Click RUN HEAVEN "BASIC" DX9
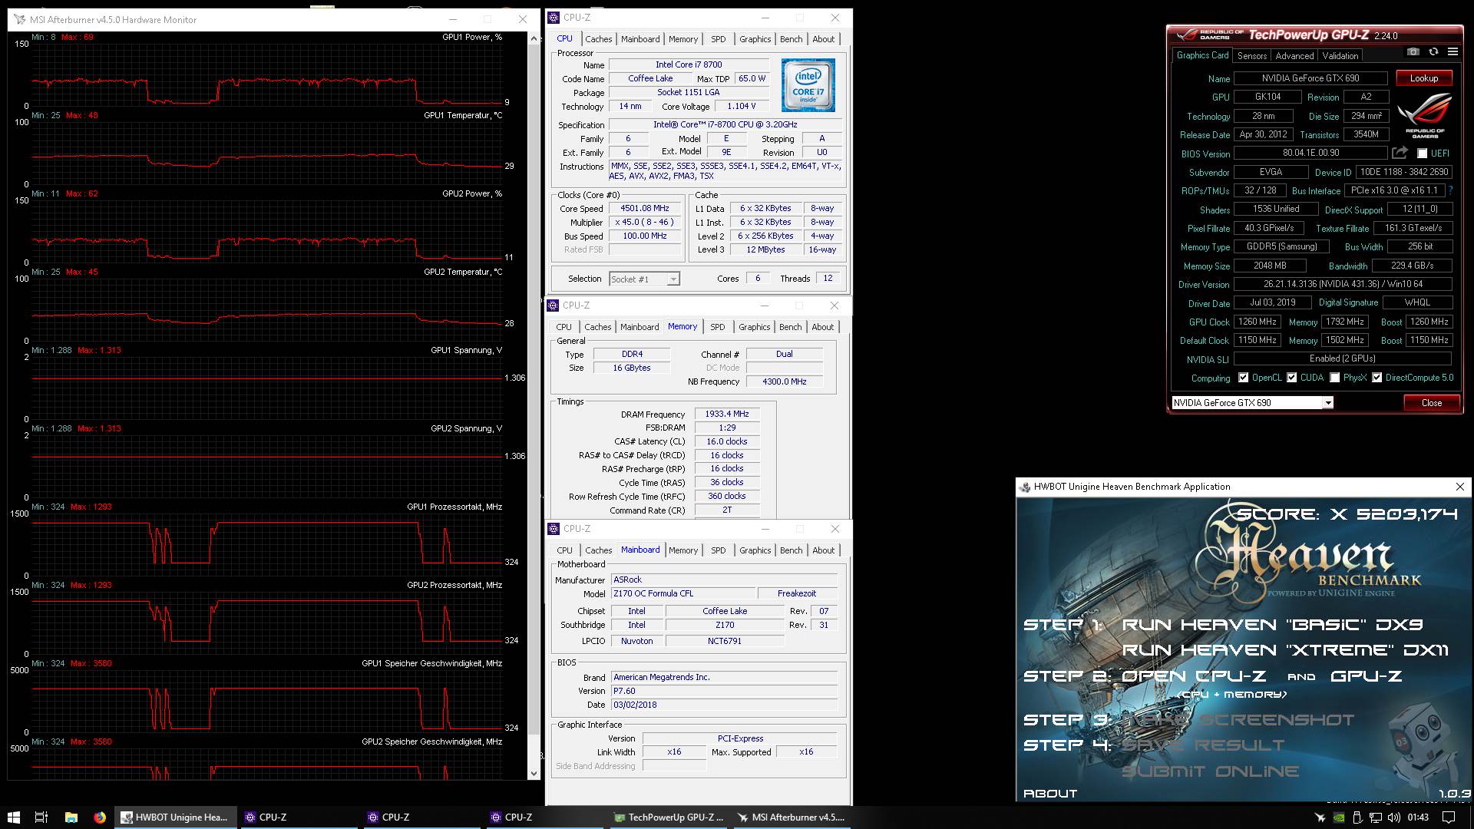The width and height of the screenshot is (1474, 829). (x=1272, y=625)
